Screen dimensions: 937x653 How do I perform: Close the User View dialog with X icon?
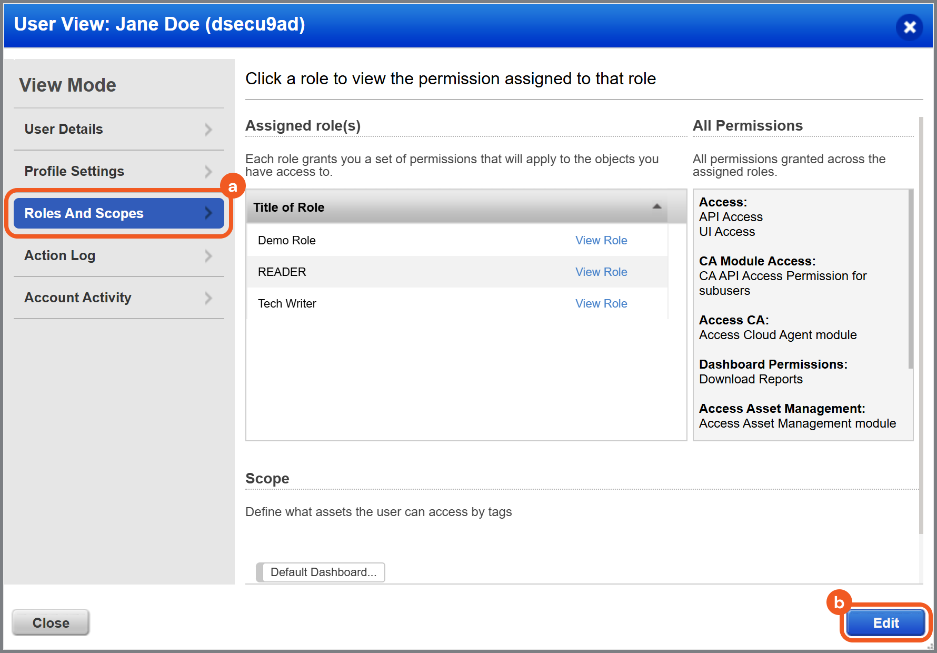(909, 27)
